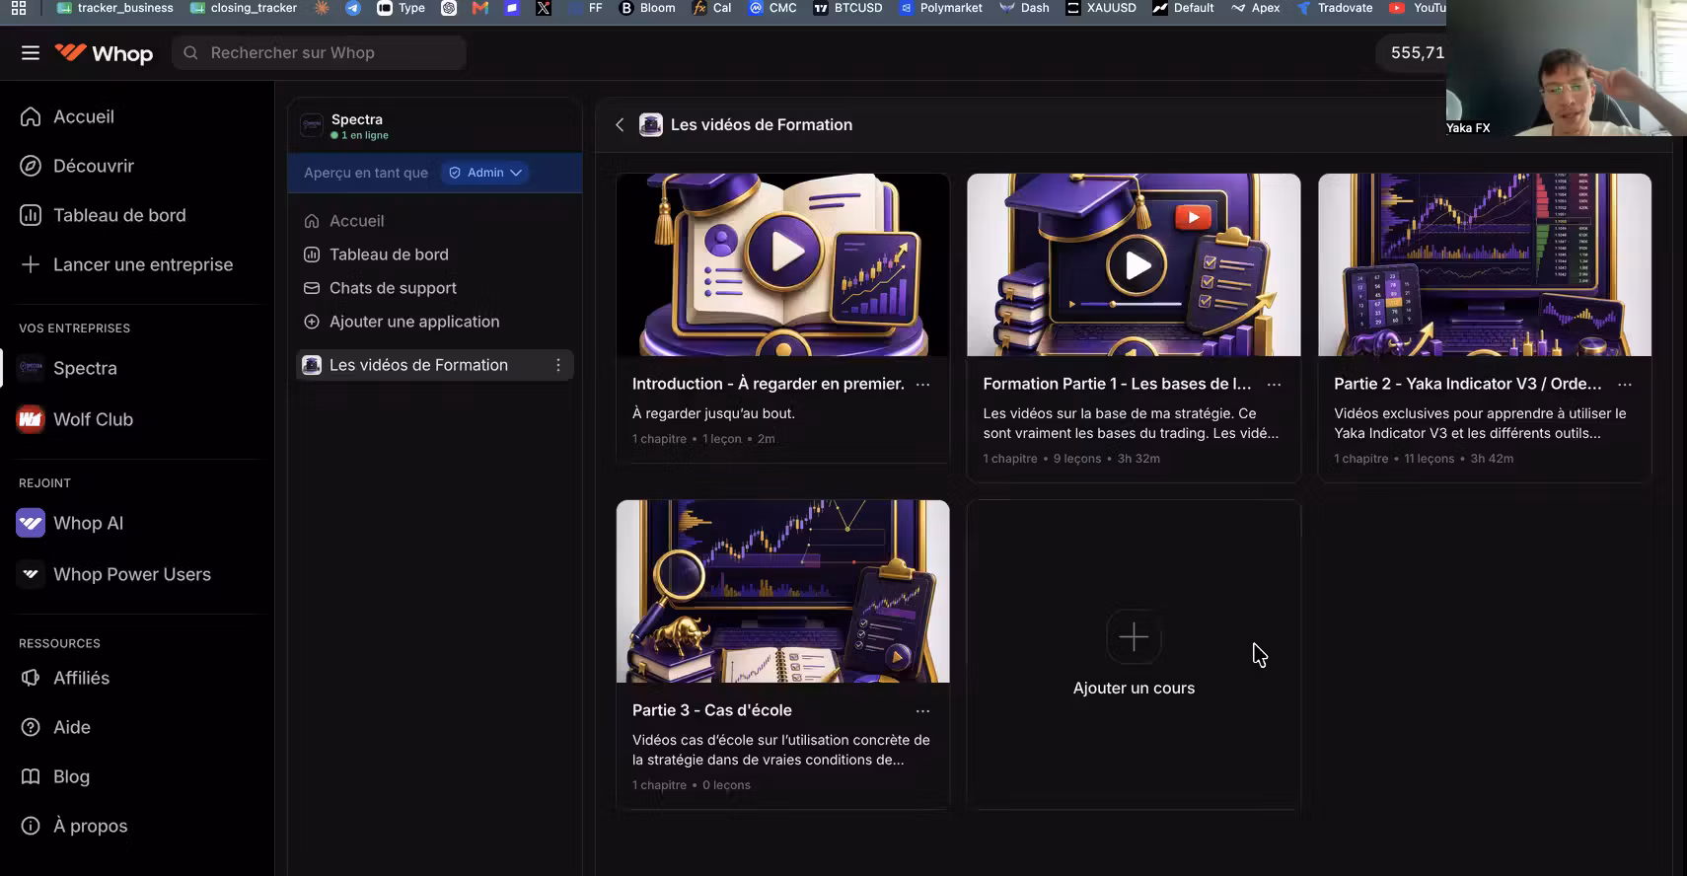Viewport: 1687px width, 876px height.
Task: Open the Affiliés resource link
Action: [65, 678]
